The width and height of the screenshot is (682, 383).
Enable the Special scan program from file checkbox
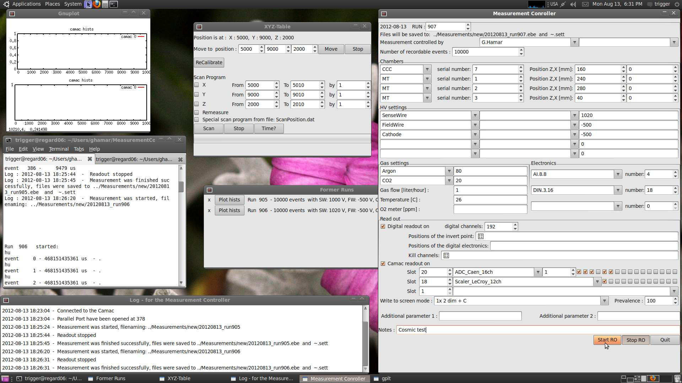tap(197, 119)
